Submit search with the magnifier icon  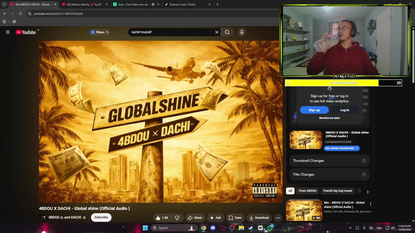(x=227, y=32)
